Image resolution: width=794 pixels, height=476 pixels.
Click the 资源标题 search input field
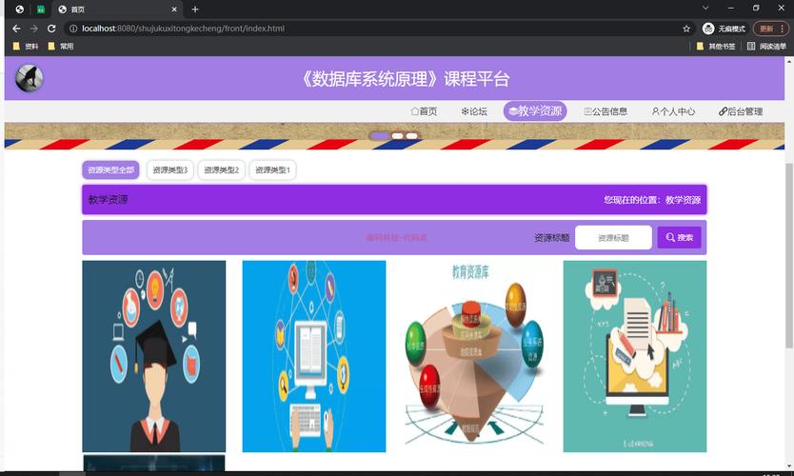tap(613, 237)
